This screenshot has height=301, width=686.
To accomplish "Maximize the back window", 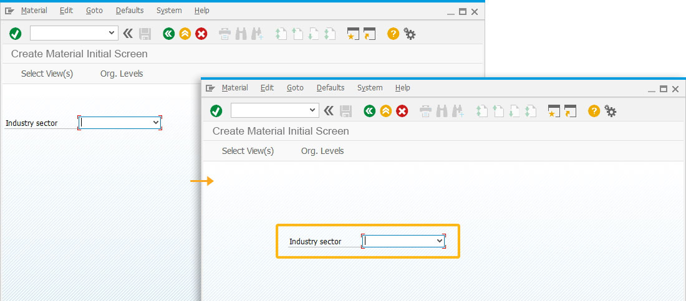I will coord(463,12).
